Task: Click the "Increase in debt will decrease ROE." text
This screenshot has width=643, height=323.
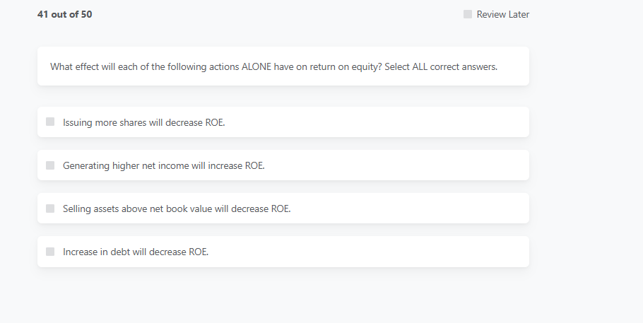Action: pyautogui.click(x=136, y=252)
